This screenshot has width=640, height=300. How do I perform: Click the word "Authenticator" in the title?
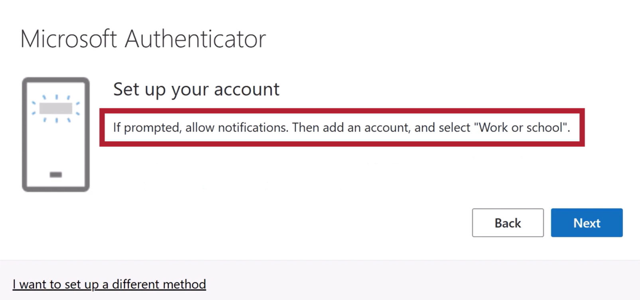195,39
